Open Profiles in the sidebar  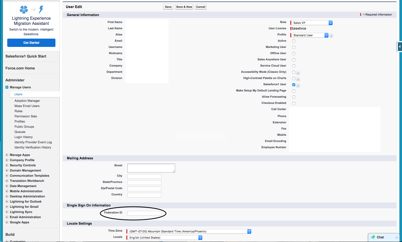click(x=20, y=122)
